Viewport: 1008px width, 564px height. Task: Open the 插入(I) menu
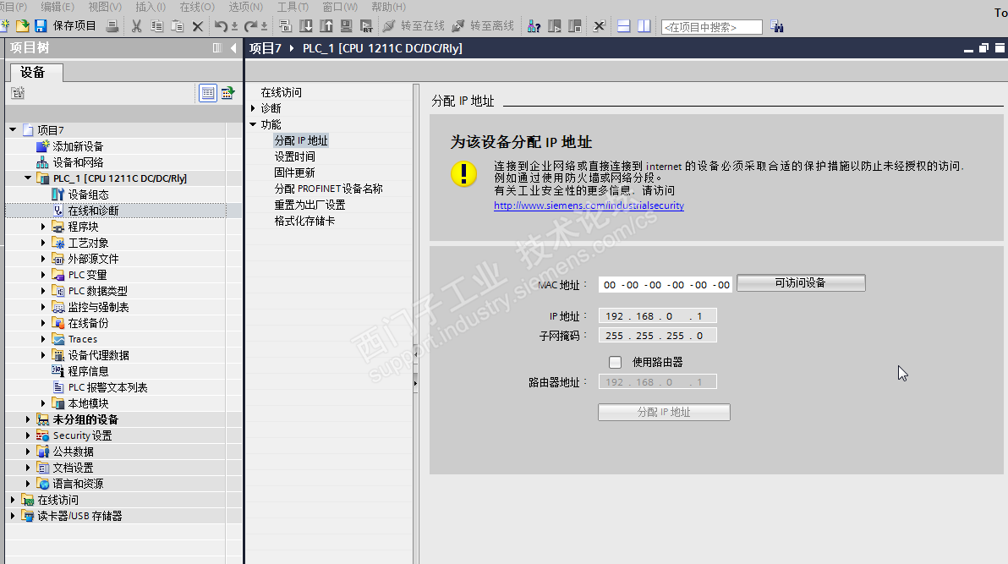click(151, 7)
